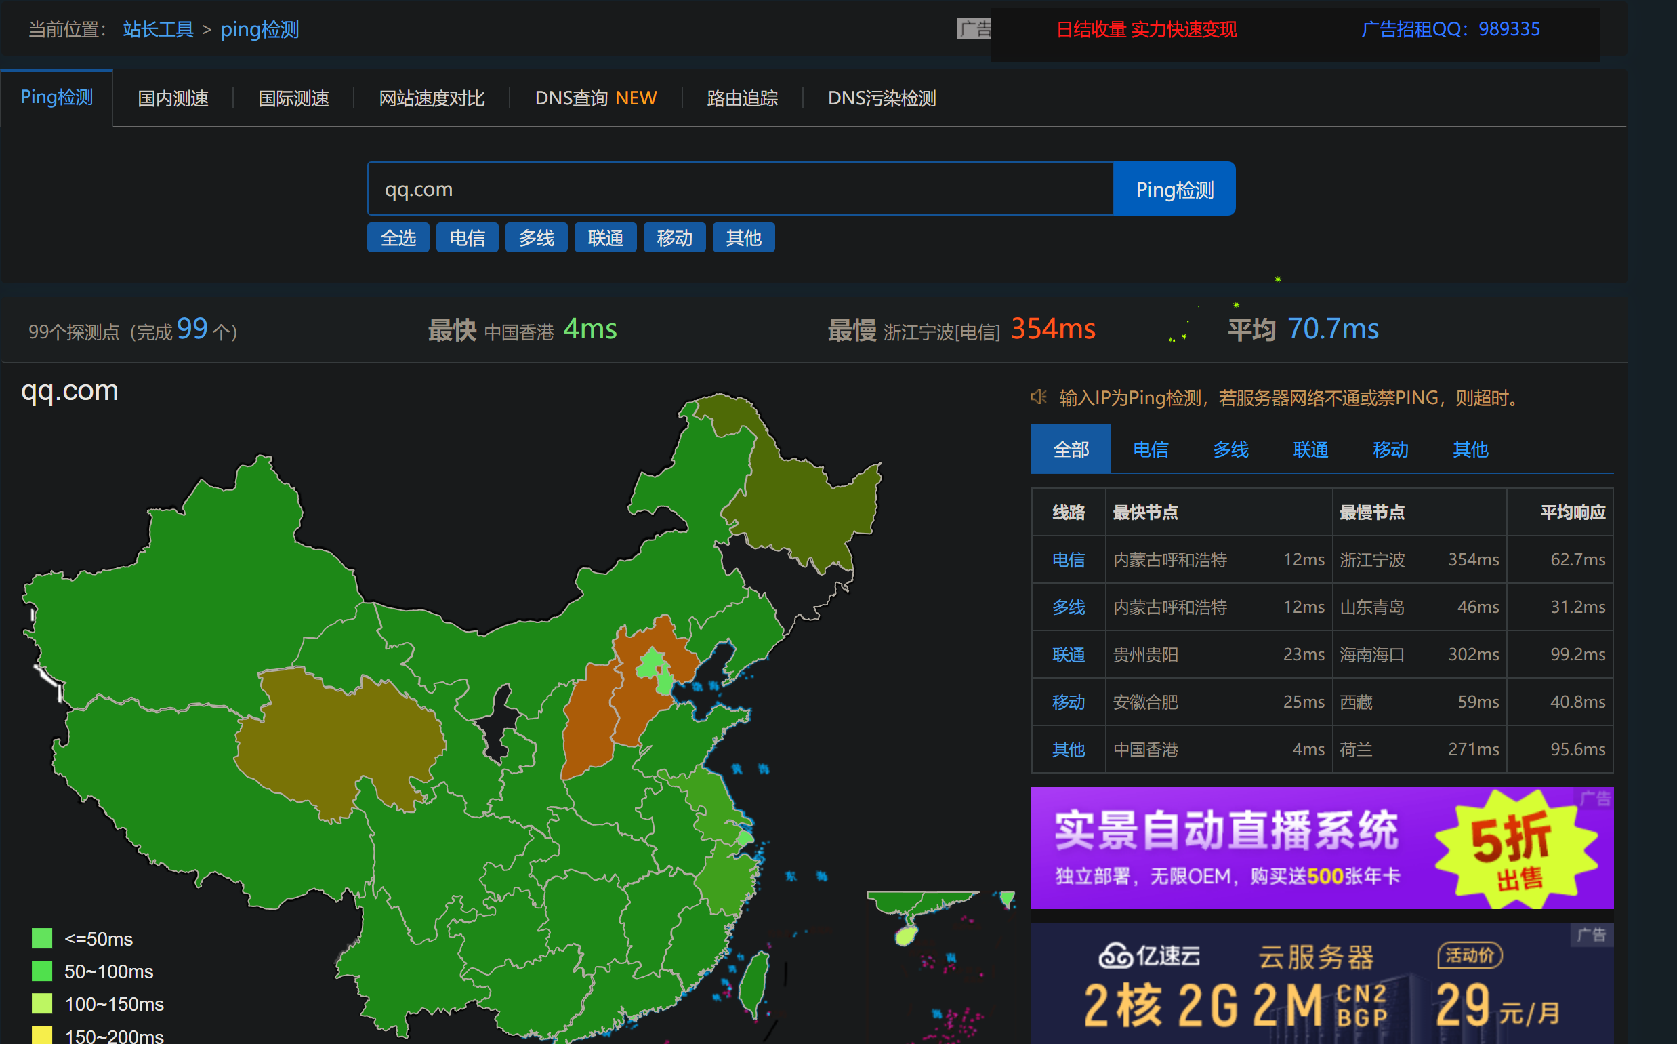Select the 全部 results tab
1677x1044 pixels.
pyautogui.click(x=1071, y=449)
